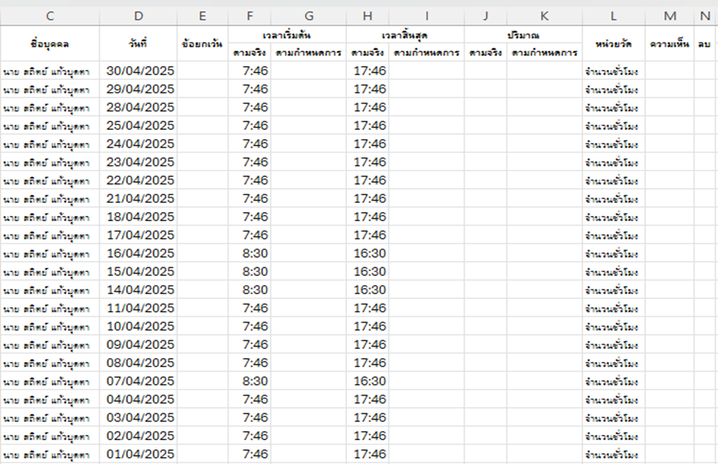Click column H header letter
The image size is (718, 464).
coord(367,15)
